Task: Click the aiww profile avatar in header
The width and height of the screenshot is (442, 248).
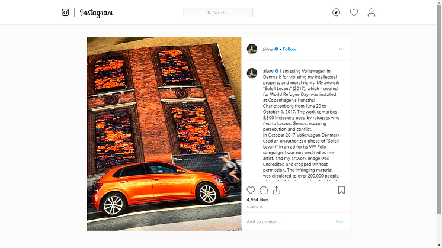Action: pyautogui.click(x=252, y=49)
